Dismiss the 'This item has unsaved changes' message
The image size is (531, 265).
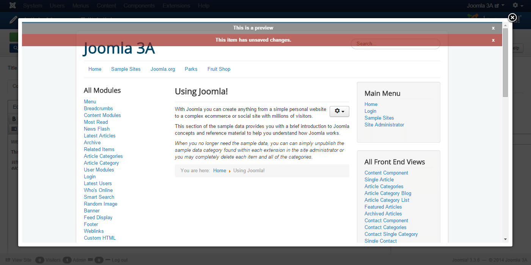(493, 40)
